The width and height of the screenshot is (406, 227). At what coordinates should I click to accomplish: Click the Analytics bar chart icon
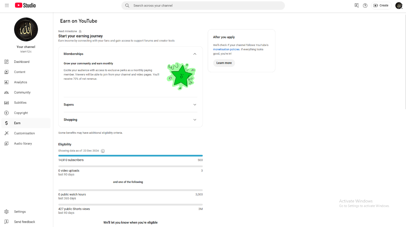click(6, 82)
